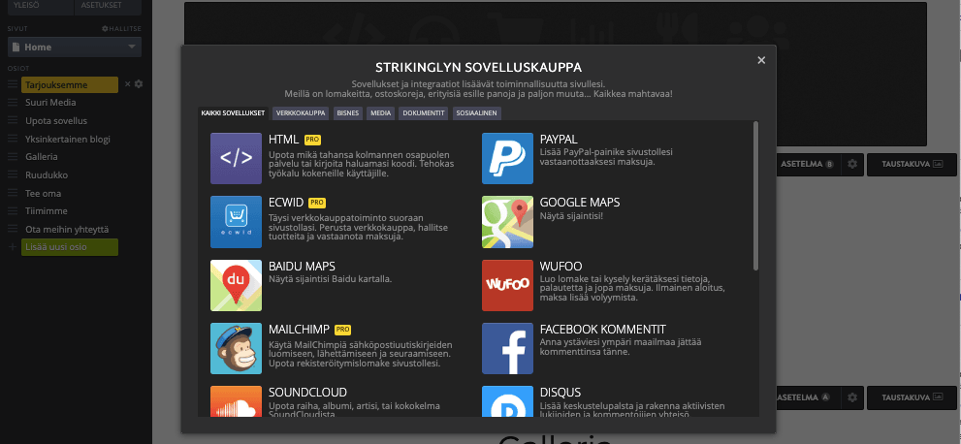Viewport: 961px width, 444px height.
Task: Choose the Ecwid store app icon
Action: point(236,222)
